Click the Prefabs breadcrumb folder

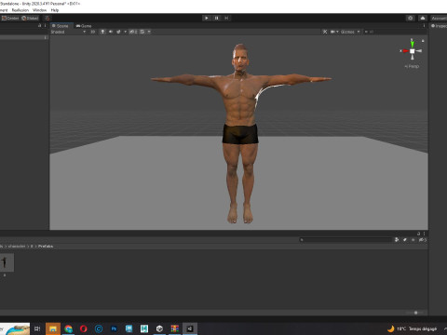[x=46, y=246]
